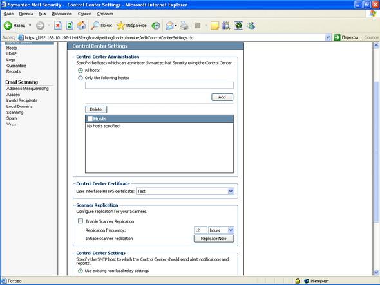
Task: Open the Правка menu
Action: (x=26, y=14)
